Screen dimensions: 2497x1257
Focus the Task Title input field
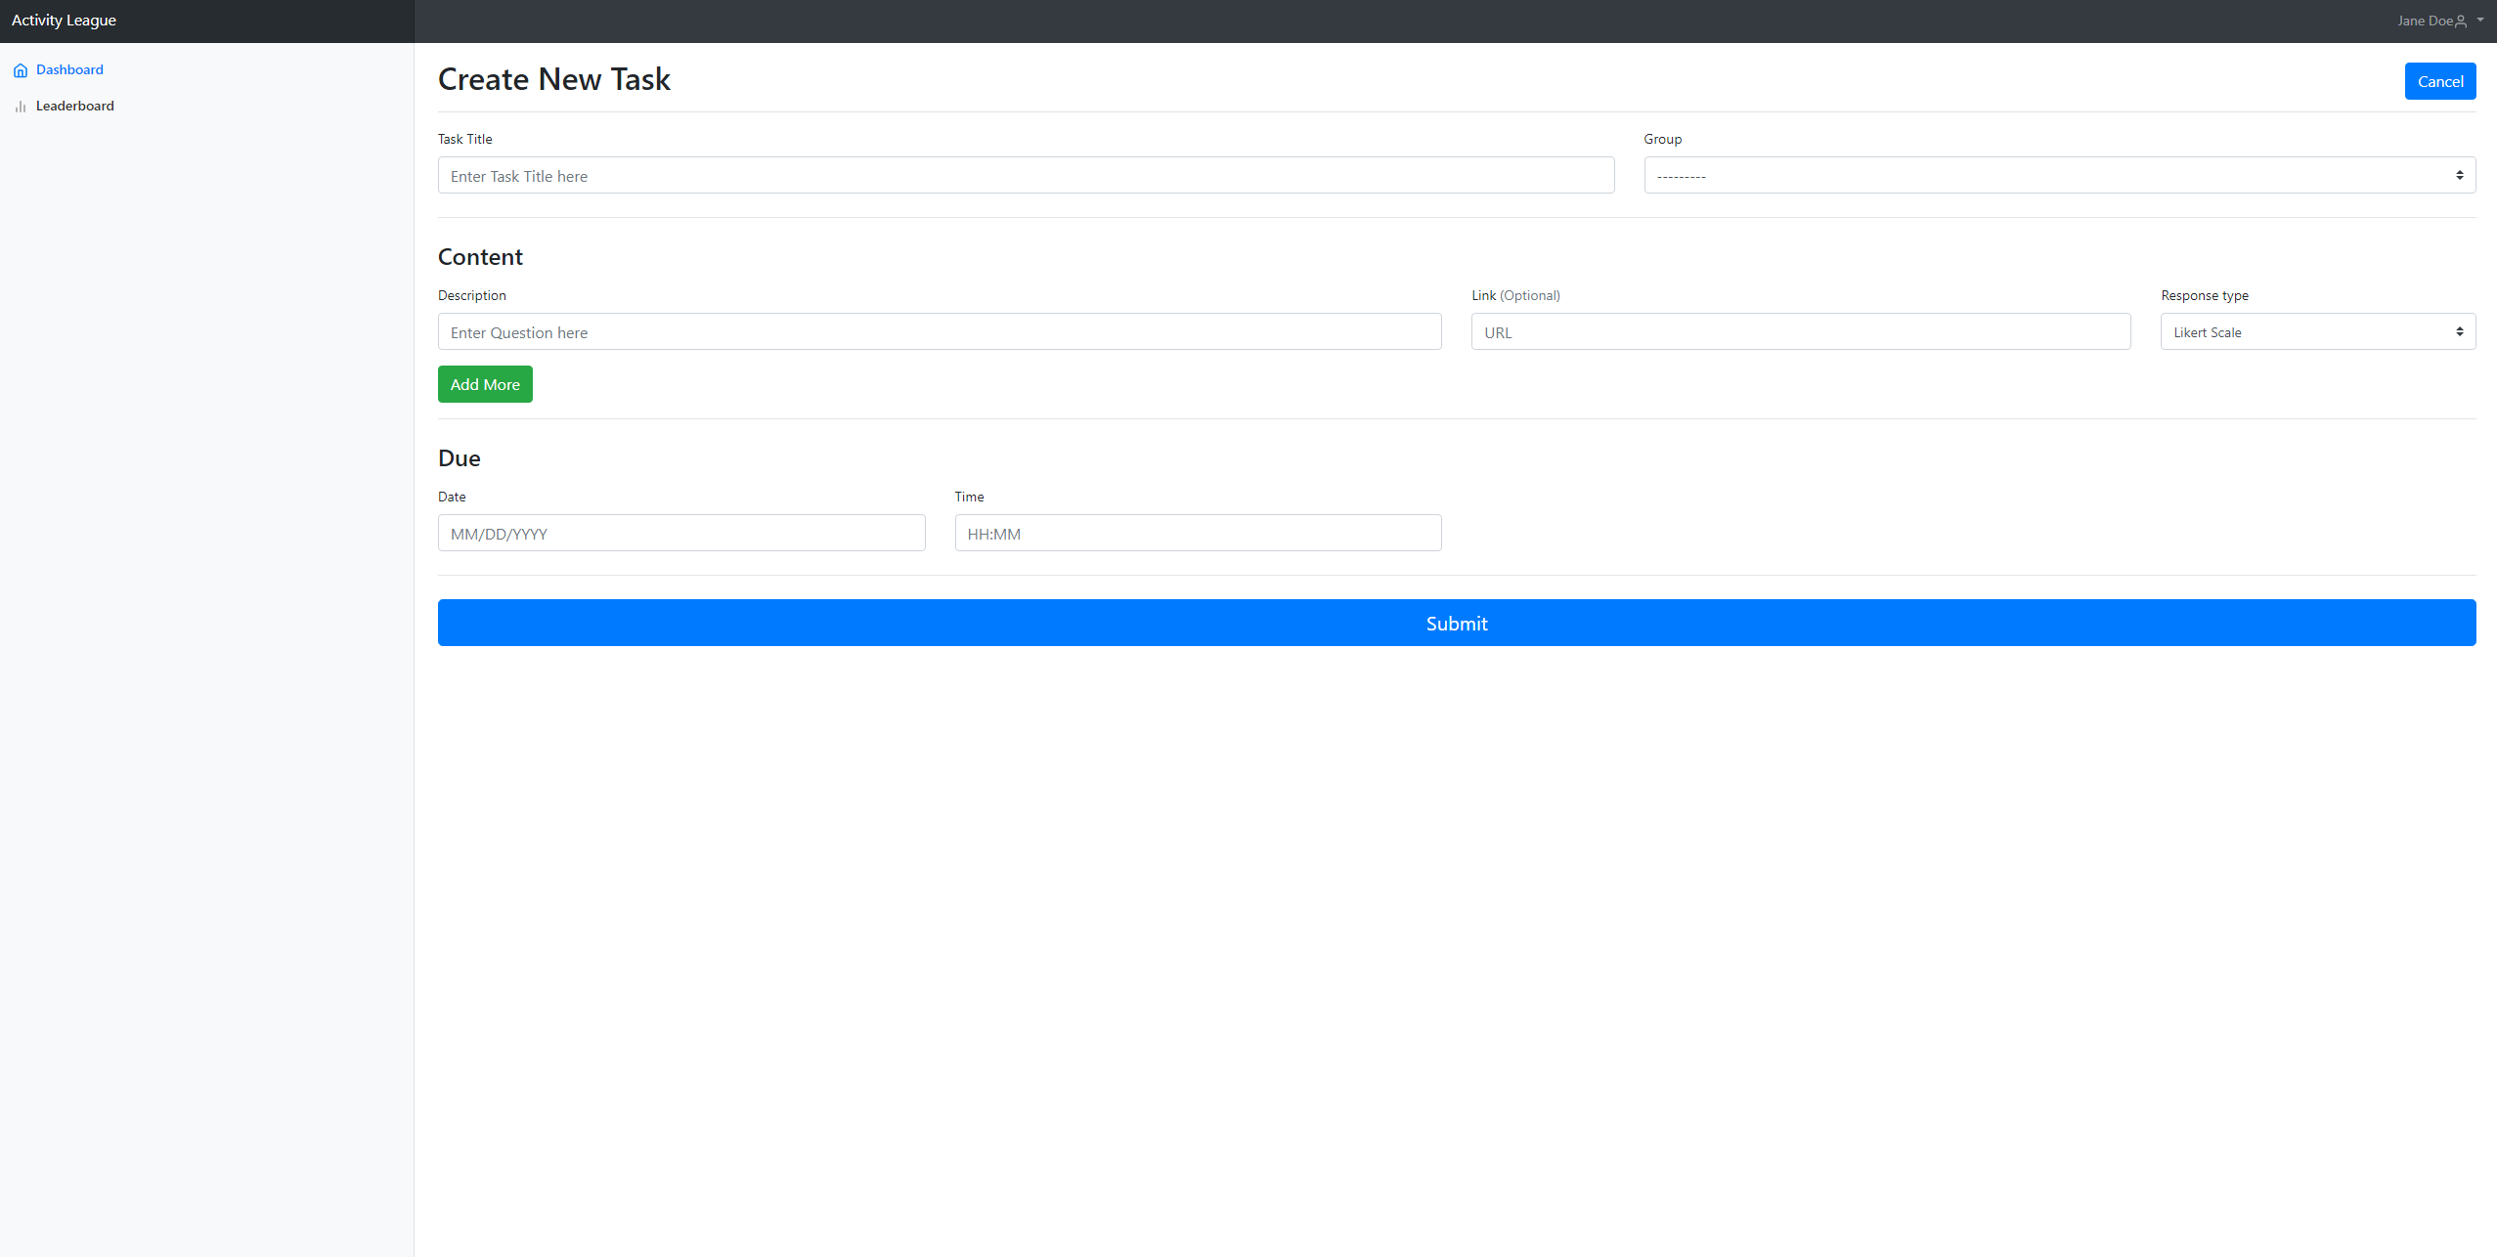pyautogui.click(x=1026, y=175)
